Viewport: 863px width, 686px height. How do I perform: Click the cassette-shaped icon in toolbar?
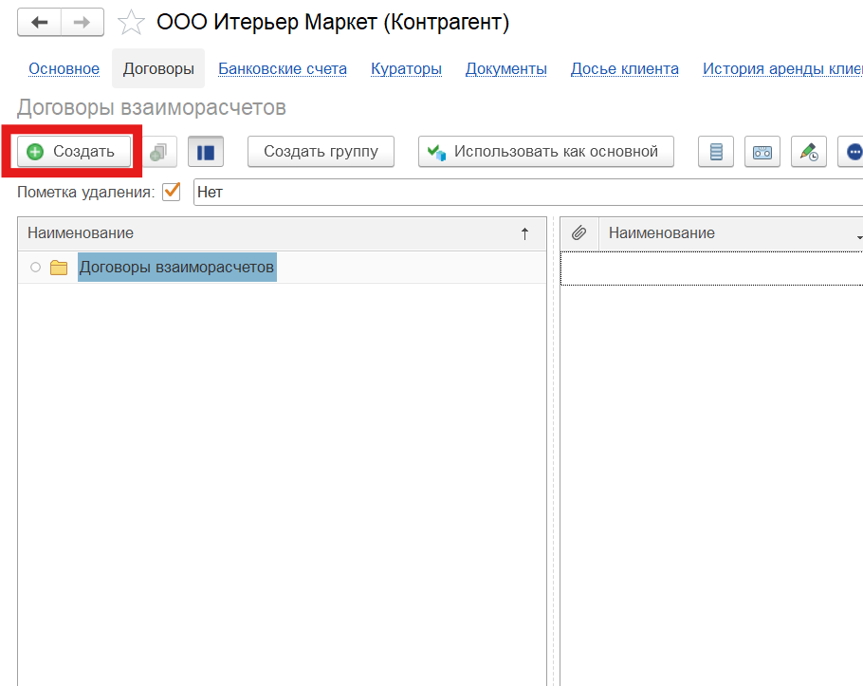click(762, 151)
